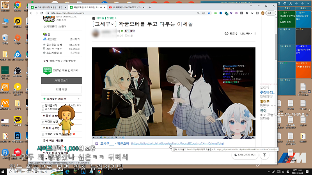Open Chrome from the taskbar
312x175 pixels.
(x=99, y=172)
